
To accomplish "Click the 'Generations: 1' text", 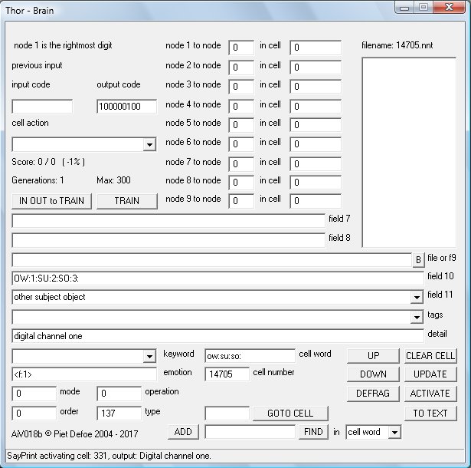I will 38,180.
